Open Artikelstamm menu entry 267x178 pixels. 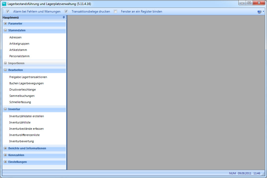(18, 50)
